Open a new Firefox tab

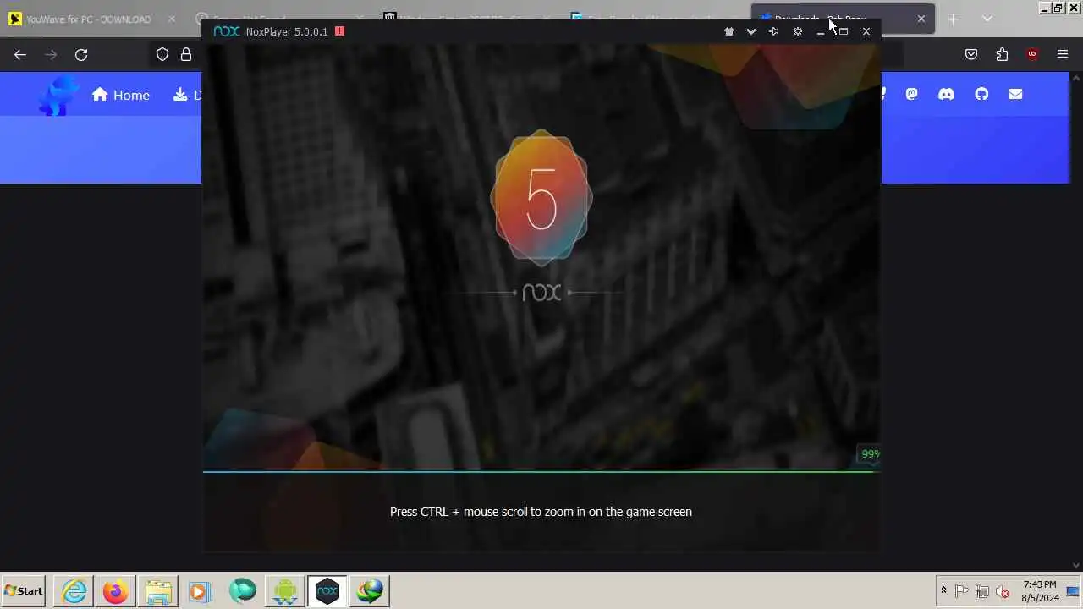pyautogui.click(x=953, y=19)
